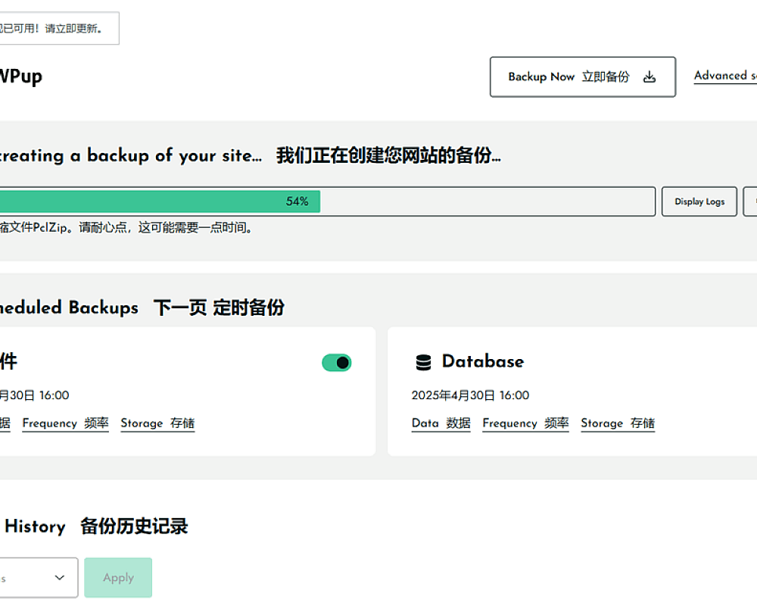
Task: Open Storage 存储 in the Database card
Action: coord(618,423)
